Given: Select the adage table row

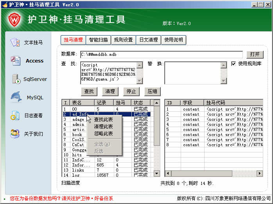Looking at the screenshot, I should tap(106, 119).
